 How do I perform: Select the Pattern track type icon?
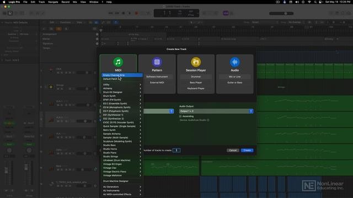(x=157, y=62)
